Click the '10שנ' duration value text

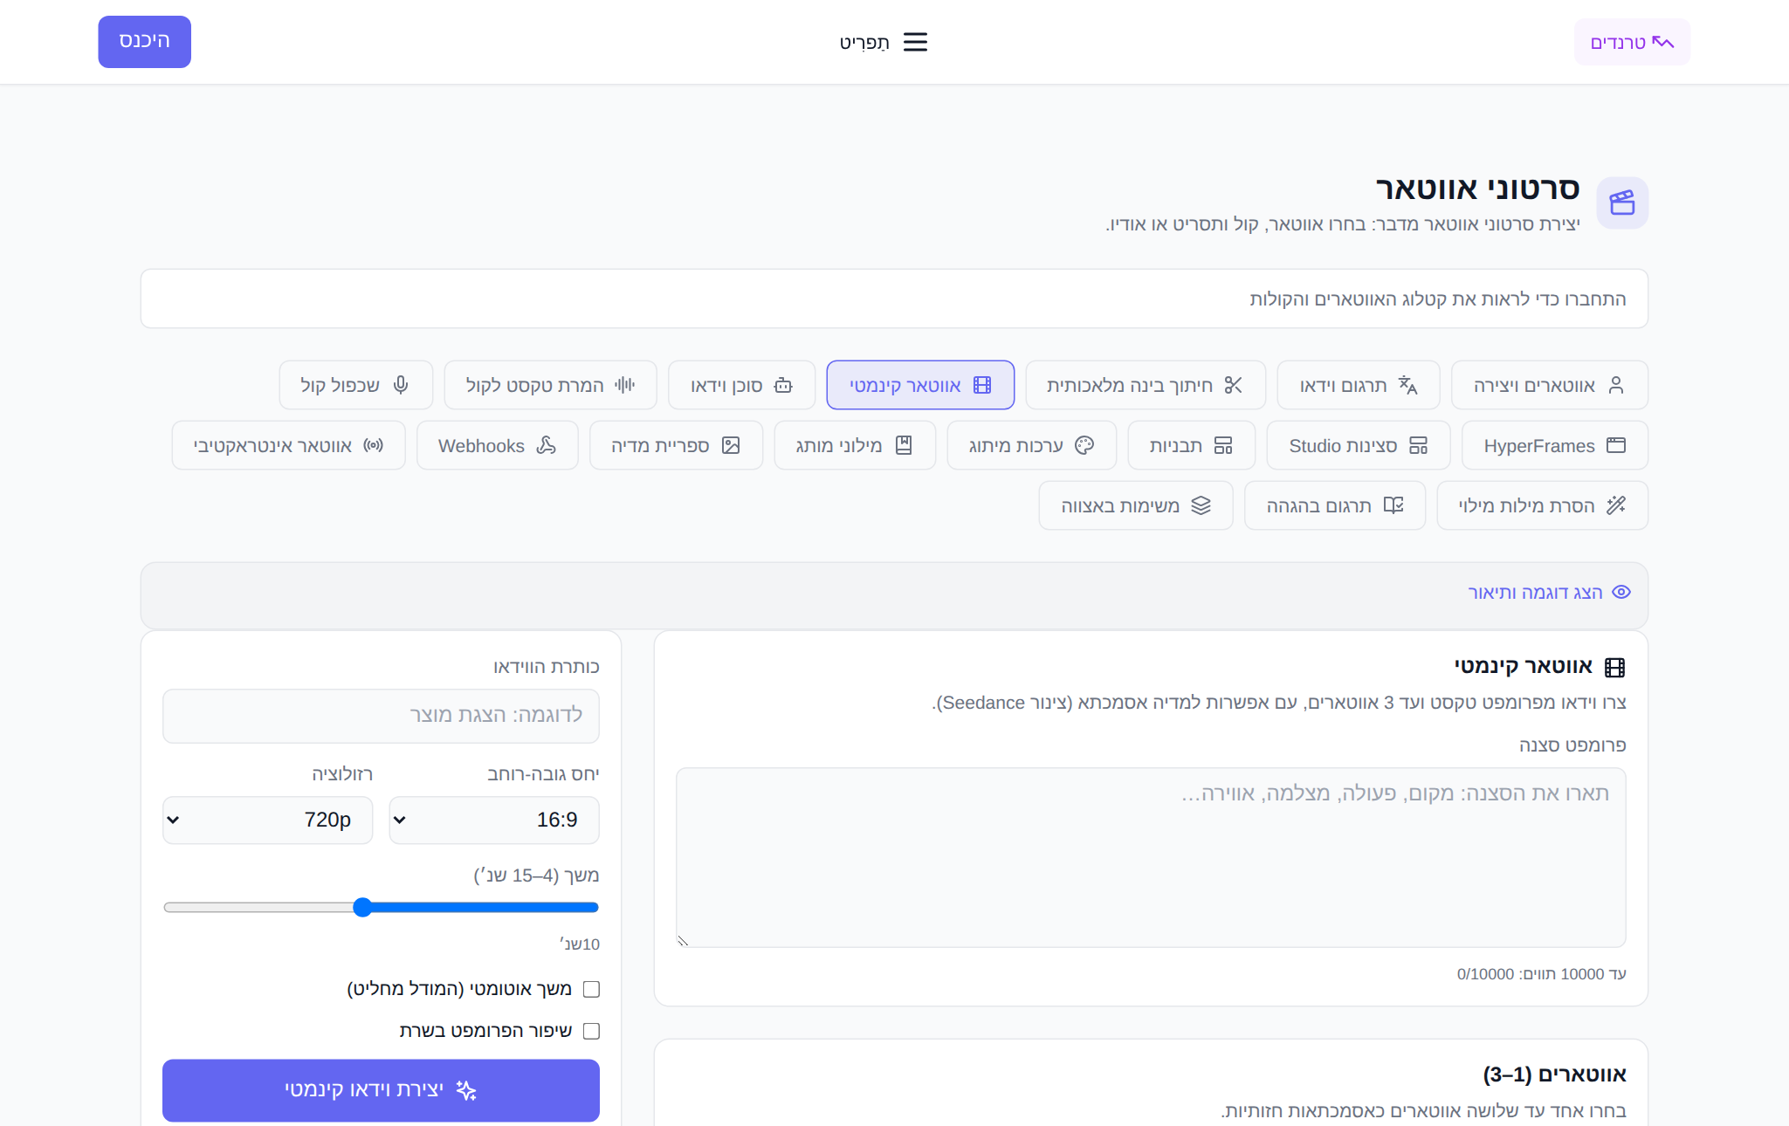[579, 944]
